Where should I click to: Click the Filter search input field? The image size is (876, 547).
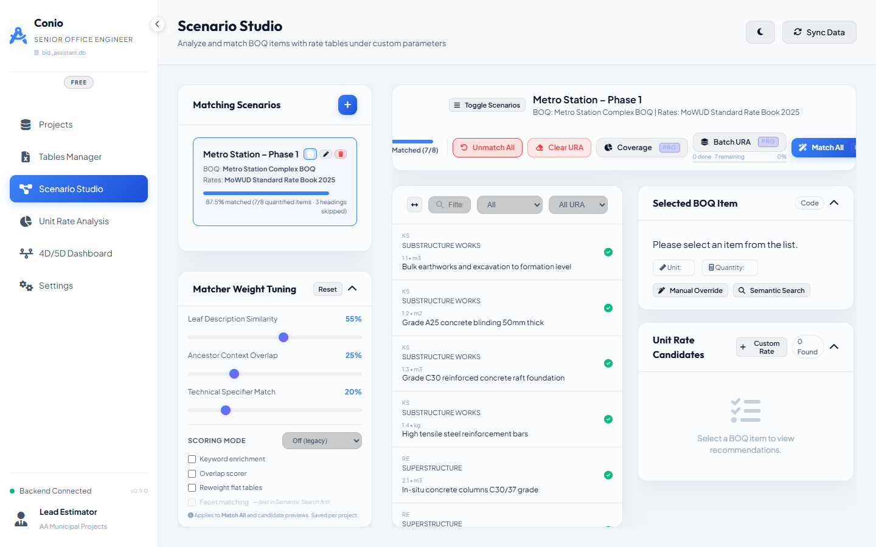(x=450, y=205)
